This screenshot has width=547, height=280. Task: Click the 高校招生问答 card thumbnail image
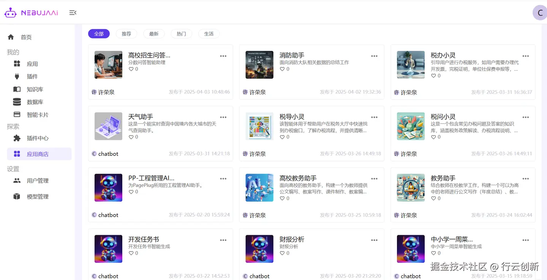click(x=108, y=65)
